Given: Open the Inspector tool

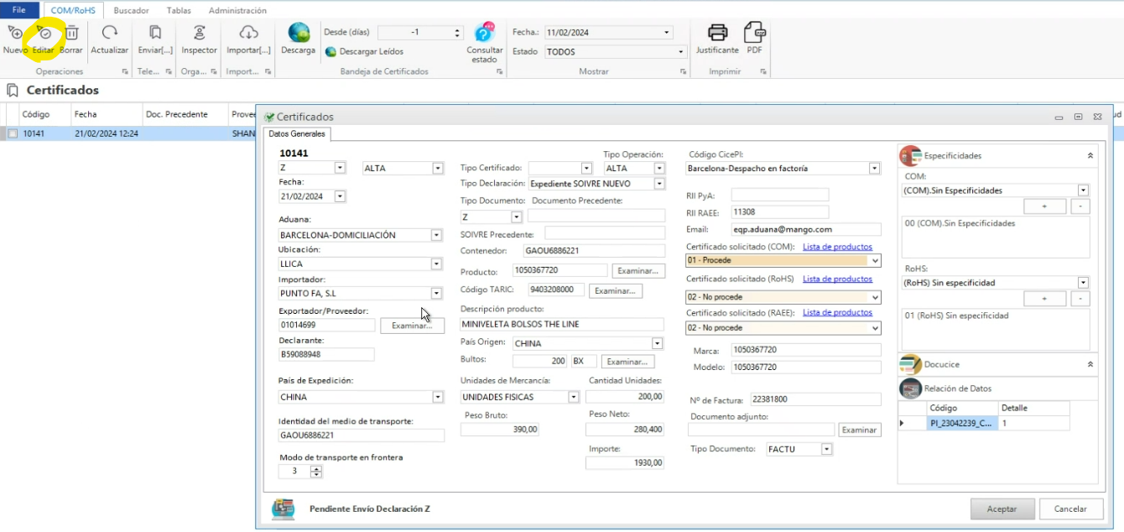Looking at the screenshot, I should pyautogui.click(x=199, y=34).
